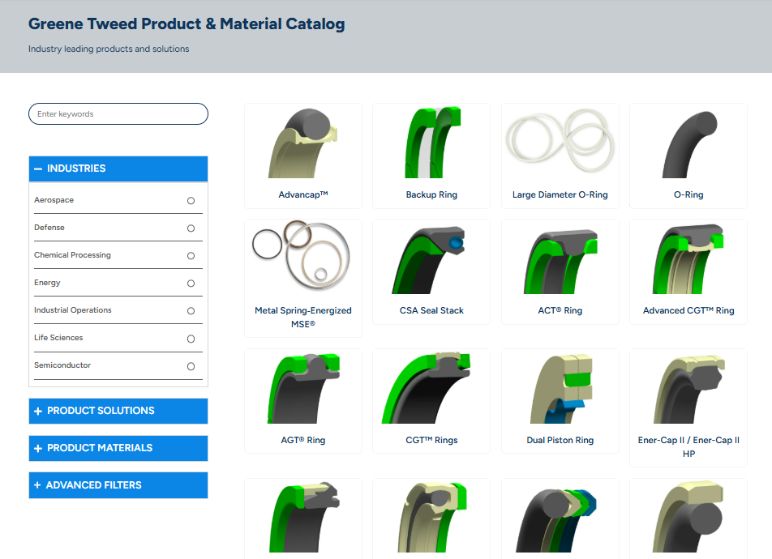Viewport: 772px width, 559px height.
Task: Expand the Product Solutions section
Action: click(118, 411)
